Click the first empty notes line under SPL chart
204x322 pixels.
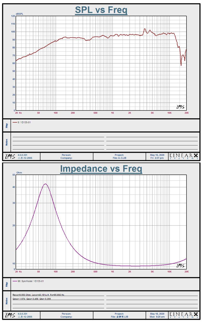(x=58, y=136)
